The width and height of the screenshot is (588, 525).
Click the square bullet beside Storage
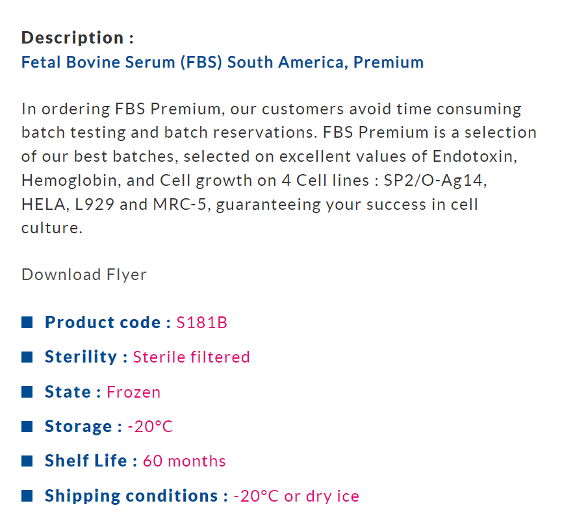(27, 426)
